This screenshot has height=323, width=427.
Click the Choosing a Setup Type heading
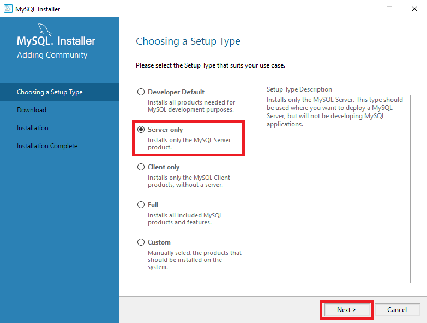(188, 41)
